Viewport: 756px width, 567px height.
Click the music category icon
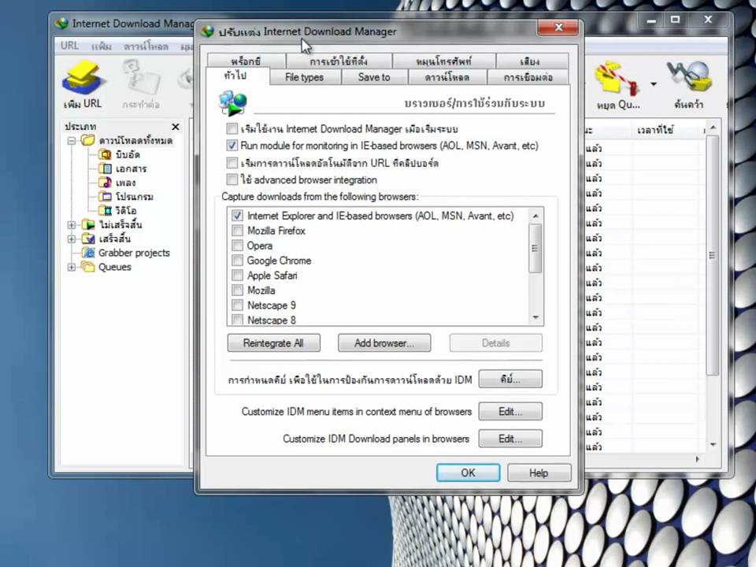pos(105,182)
